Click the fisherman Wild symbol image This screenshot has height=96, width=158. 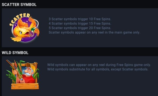23,74
